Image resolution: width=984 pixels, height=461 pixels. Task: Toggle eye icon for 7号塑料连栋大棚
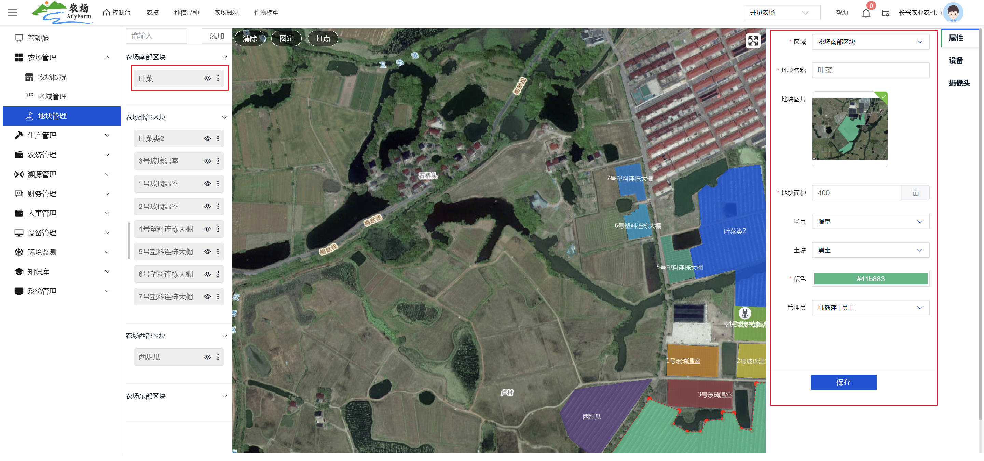coord(207,297)
